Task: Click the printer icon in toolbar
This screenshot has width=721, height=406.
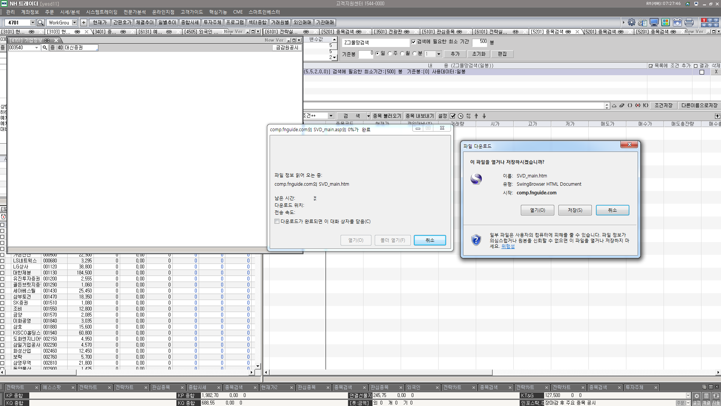Action: 689,23
